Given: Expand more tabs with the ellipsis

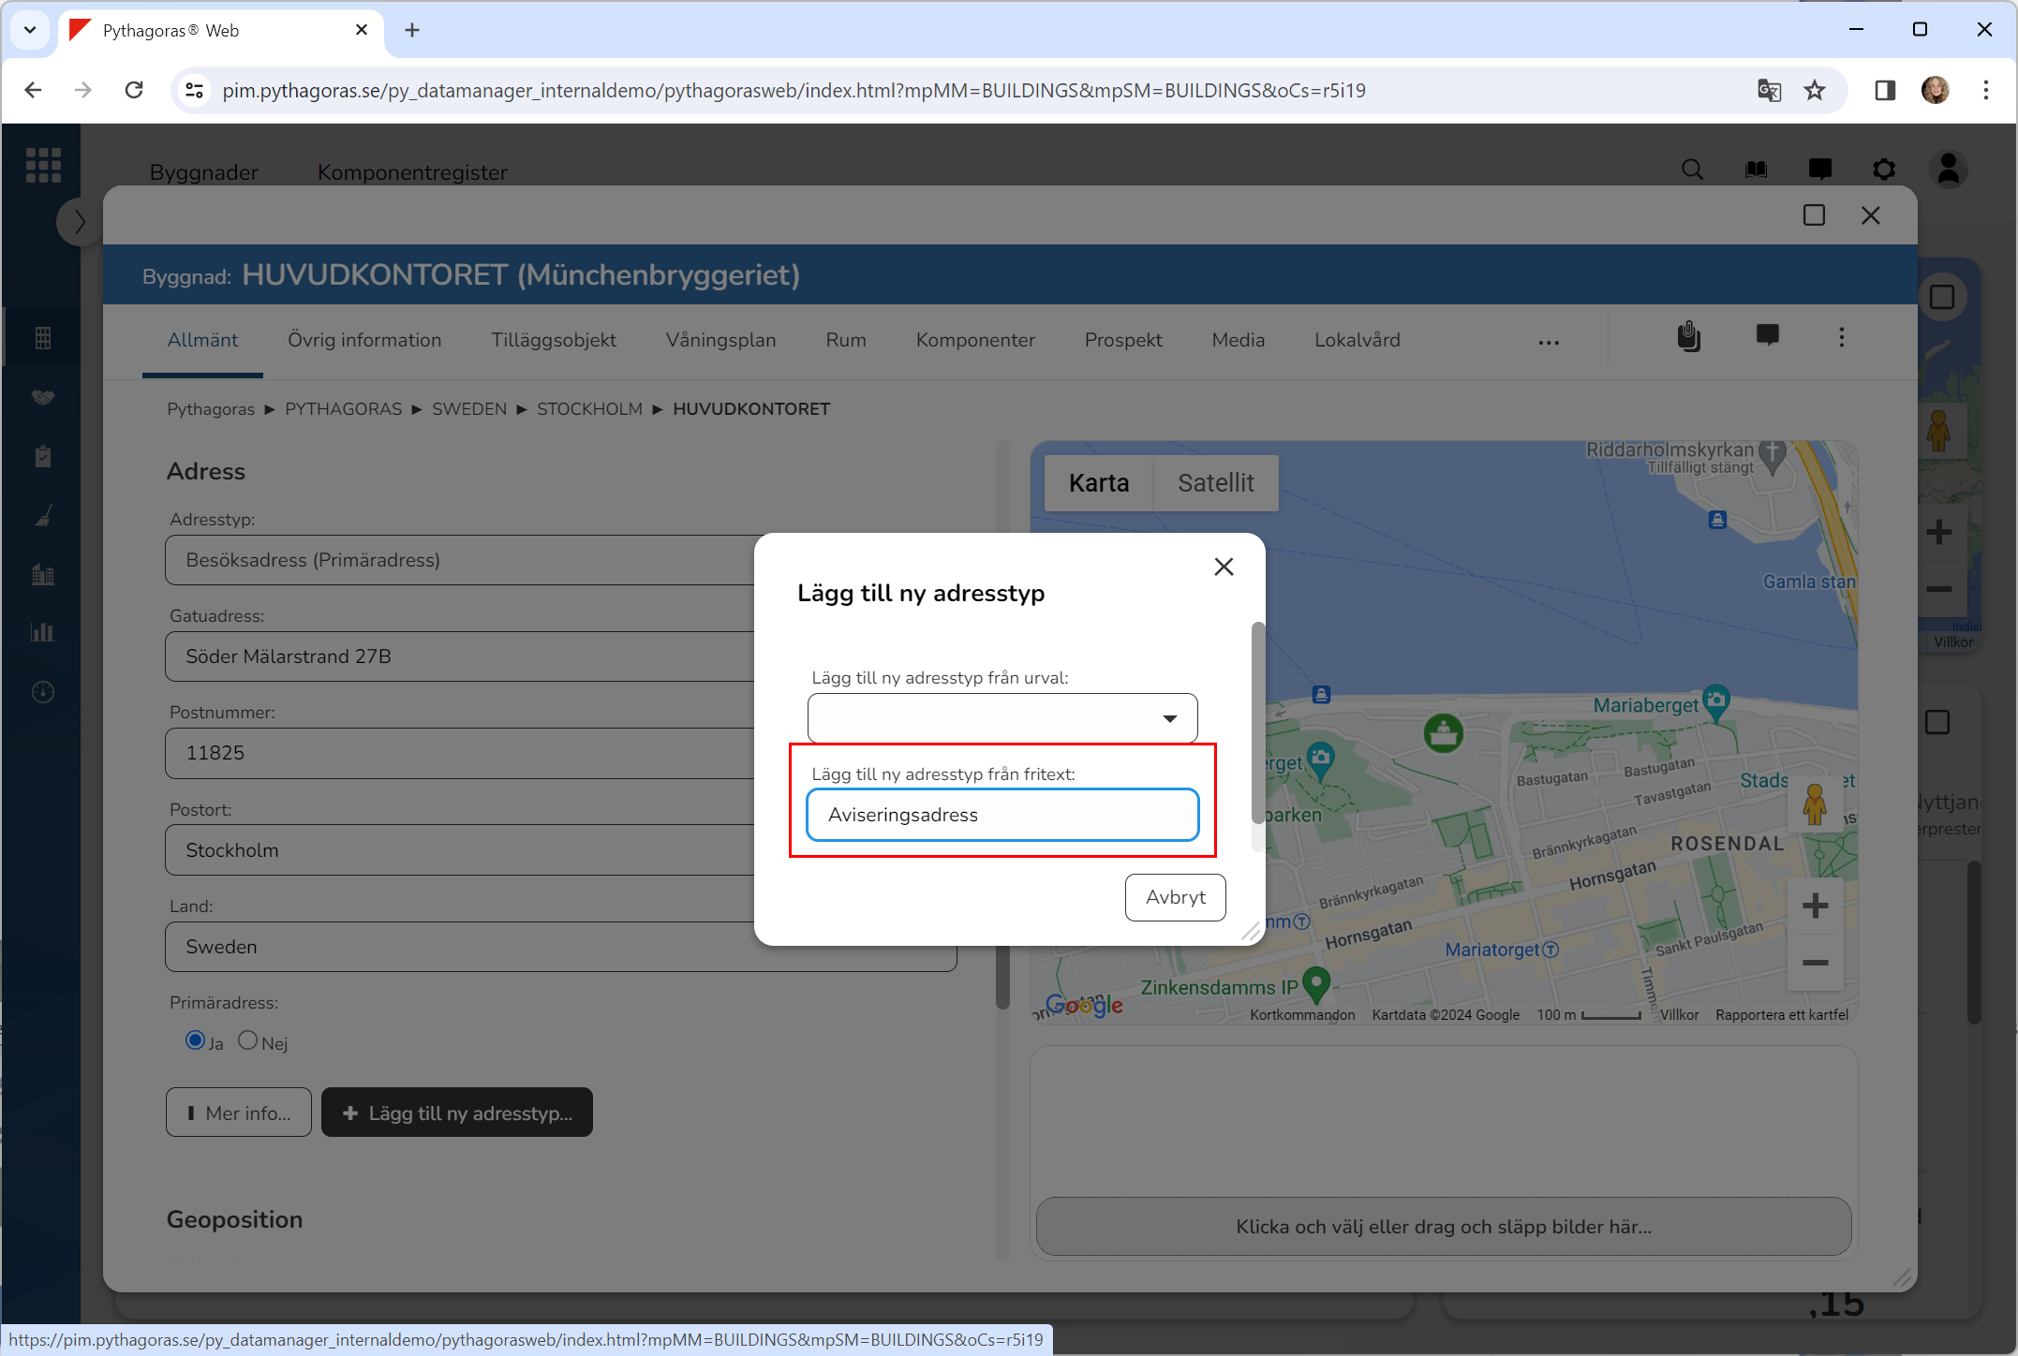Looking at the screenshot, I should coord(1549,342).
